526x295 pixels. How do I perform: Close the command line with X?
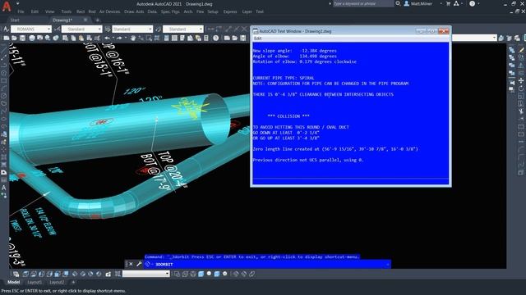click(131, 264)
